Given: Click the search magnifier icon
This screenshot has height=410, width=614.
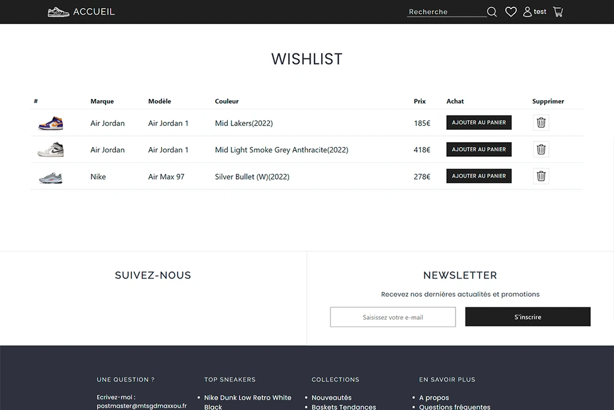Looking at the screenshot, I should (492, 12).
